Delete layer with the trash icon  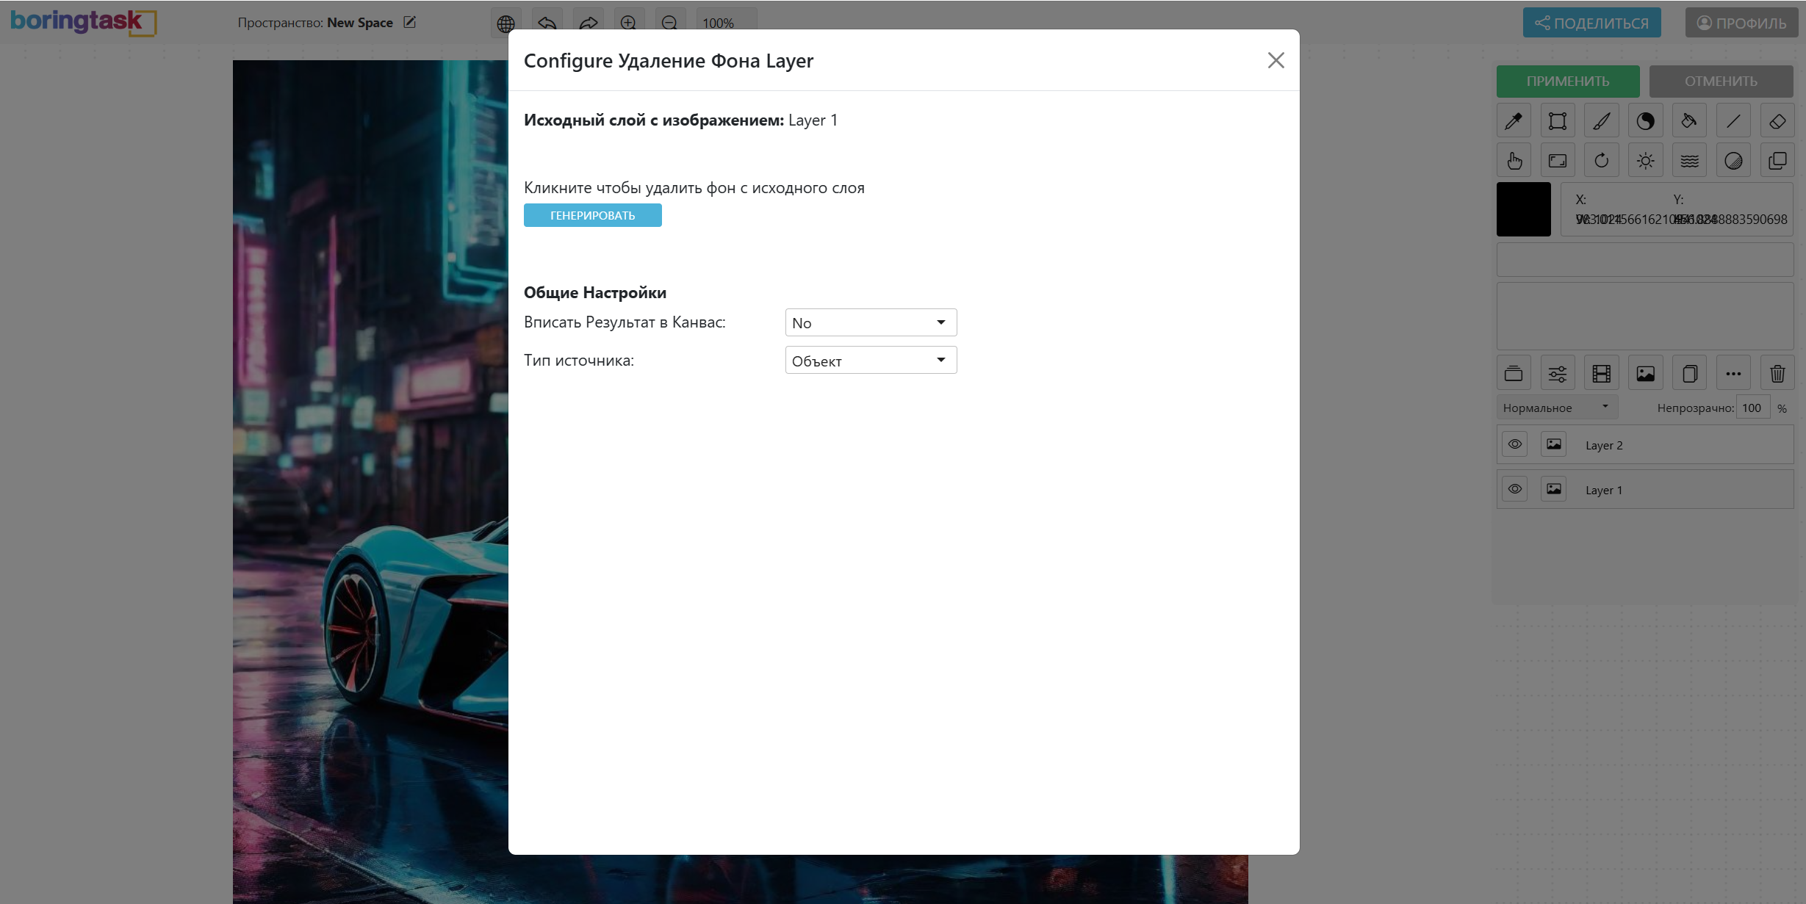pos(1777,374)
